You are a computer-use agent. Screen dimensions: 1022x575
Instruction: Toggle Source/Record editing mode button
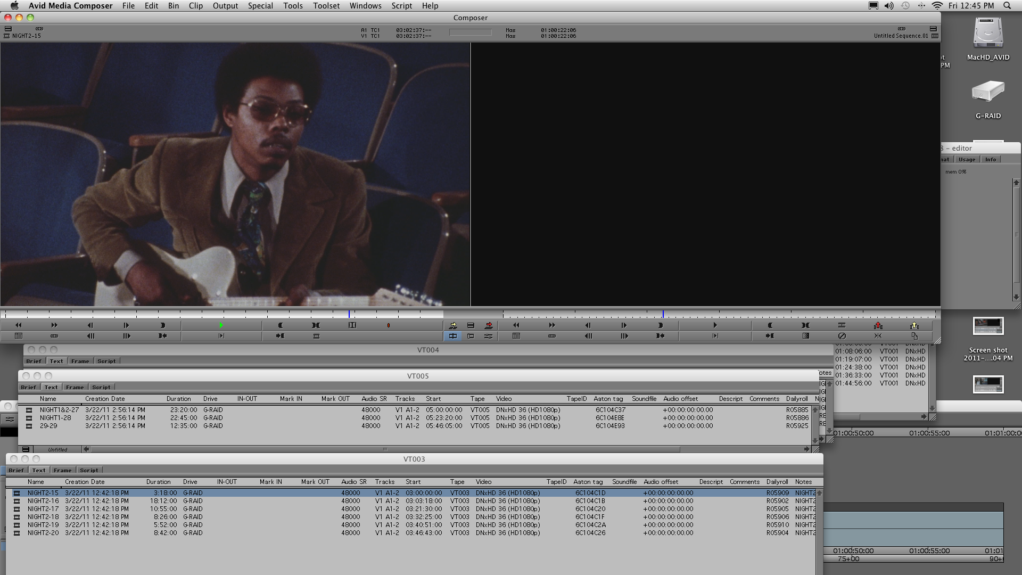pos(452,336)
